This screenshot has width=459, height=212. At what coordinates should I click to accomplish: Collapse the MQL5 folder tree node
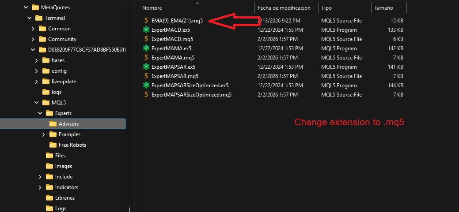coord(37,103)
